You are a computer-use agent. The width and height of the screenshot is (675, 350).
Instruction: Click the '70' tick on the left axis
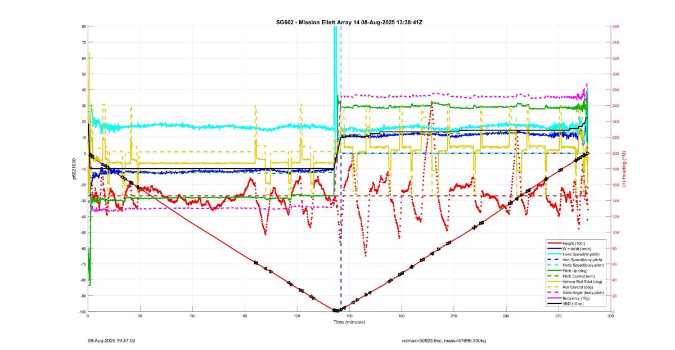pos(84,42)
